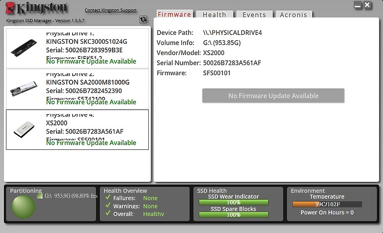This screenshot has height=233, width=383.
Task: Click serial 50026B7282452390 in drive list
Action: click(x=84, y=91)
